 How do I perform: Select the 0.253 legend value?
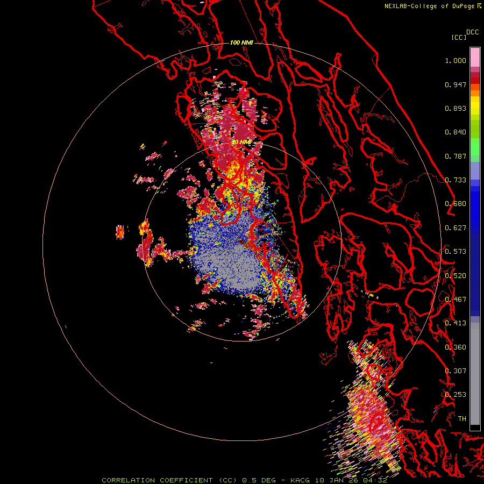click(455, 395)
